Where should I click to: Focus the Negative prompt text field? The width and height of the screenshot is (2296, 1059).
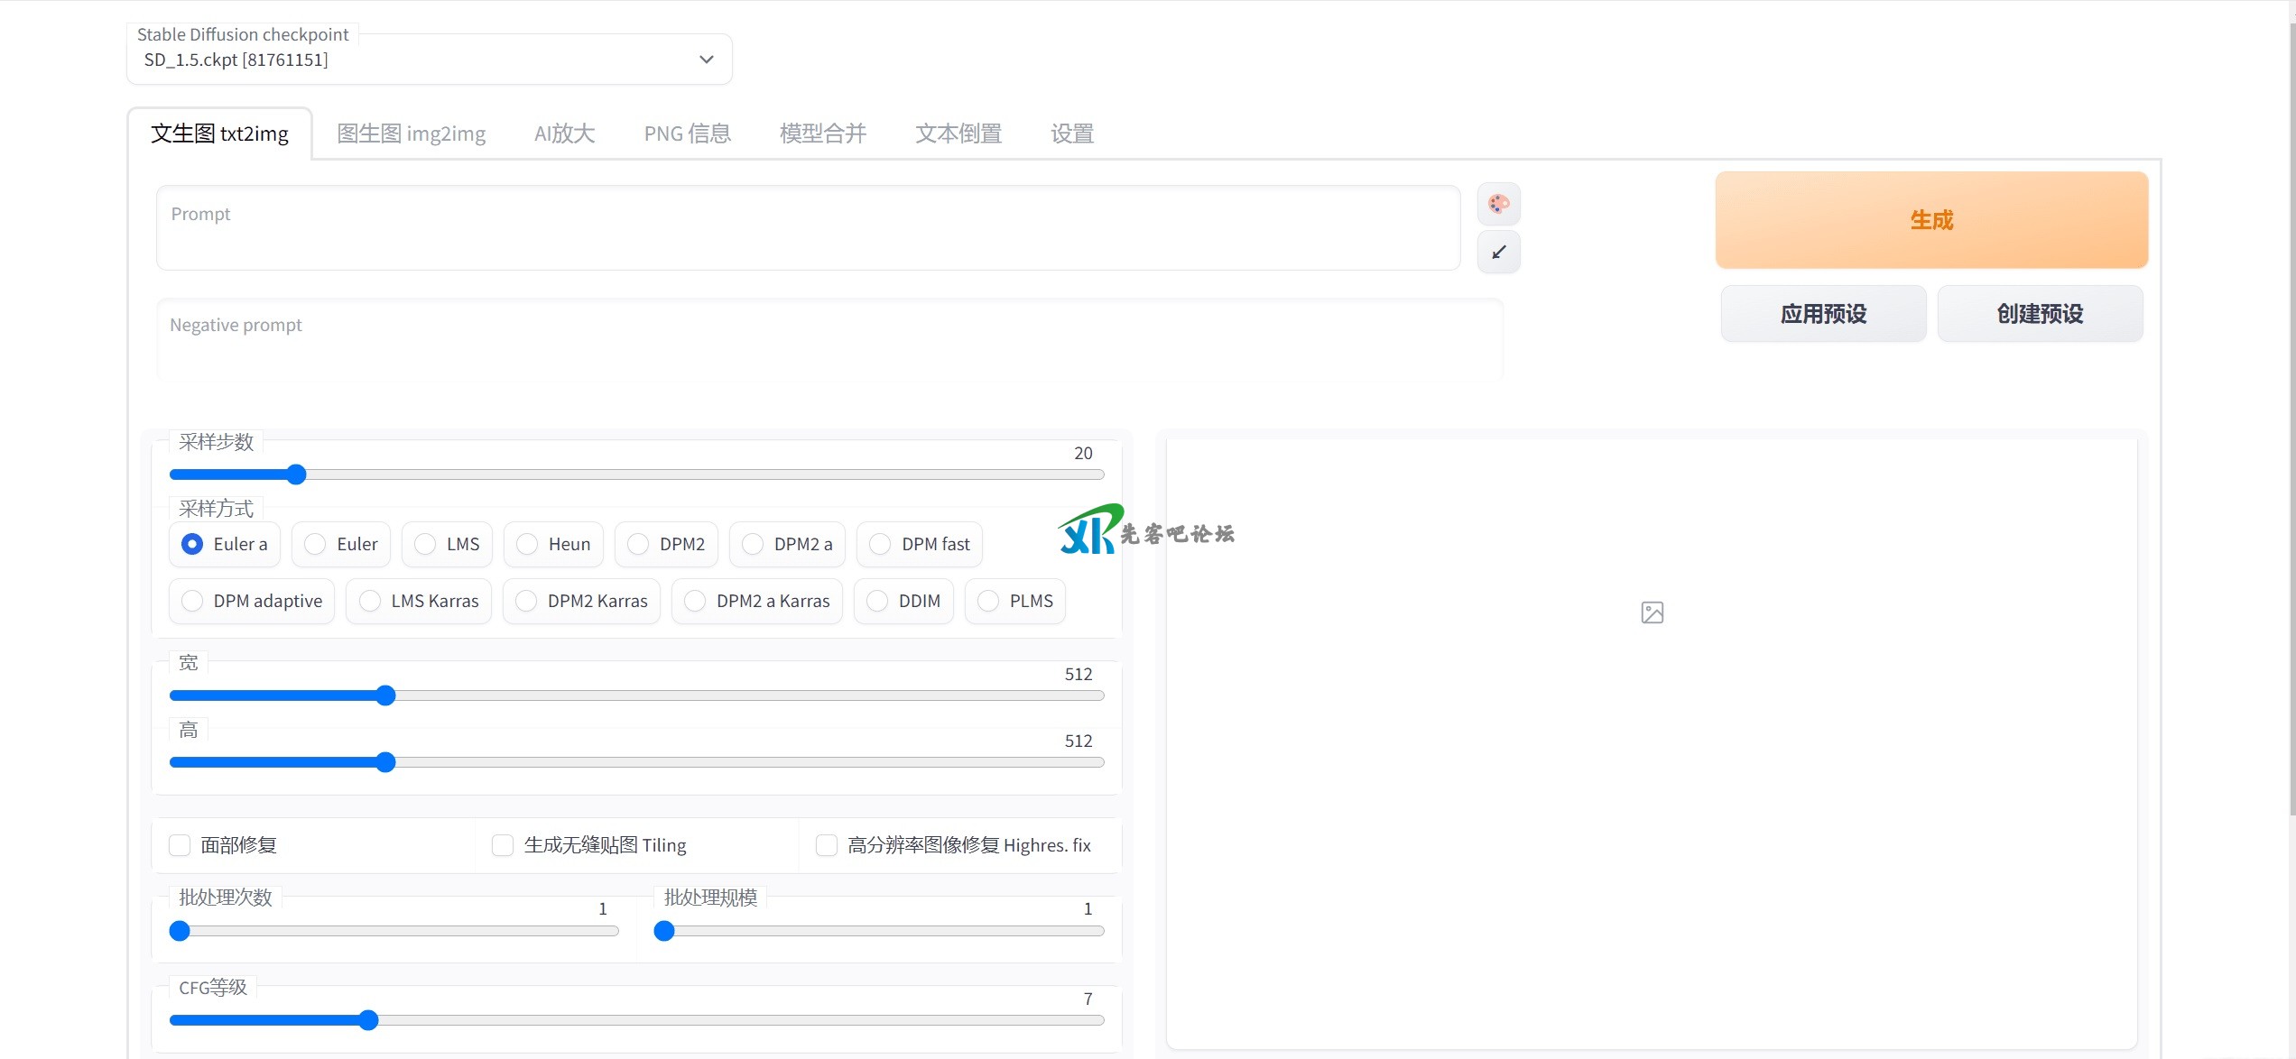[x=829, y=341]
